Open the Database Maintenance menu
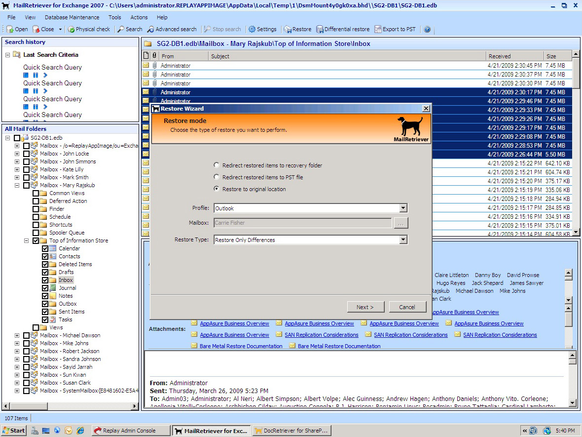 click(x=72, y=17)
